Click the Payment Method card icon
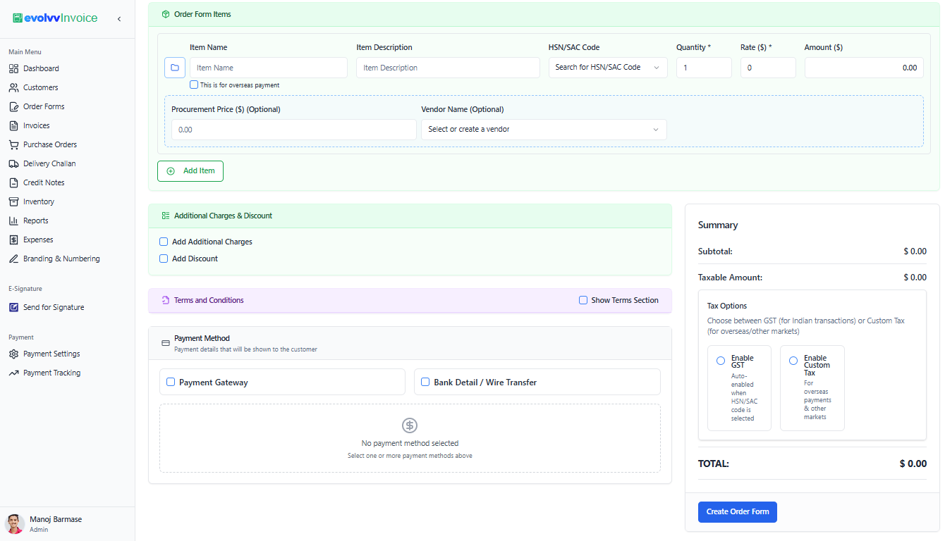The image size is (945, 541). tap(166, 343)
